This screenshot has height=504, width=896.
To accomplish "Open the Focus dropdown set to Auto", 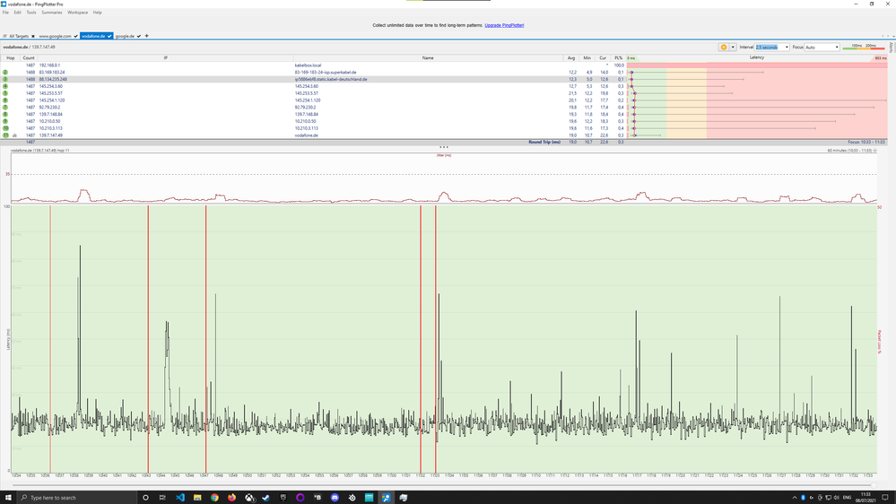I will click(x=822, y=47).
